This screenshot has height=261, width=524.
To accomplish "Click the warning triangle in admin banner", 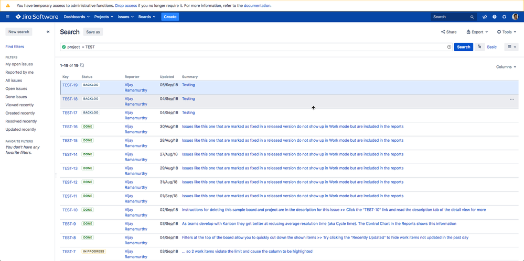I will 8,6.
